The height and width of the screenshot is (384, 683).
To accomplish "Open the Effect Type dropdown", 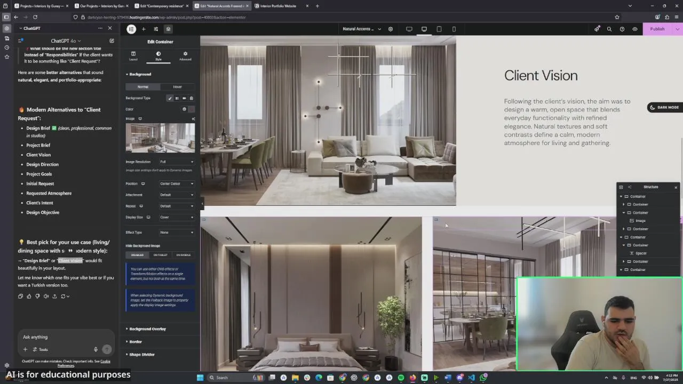I will click(177, 233).
